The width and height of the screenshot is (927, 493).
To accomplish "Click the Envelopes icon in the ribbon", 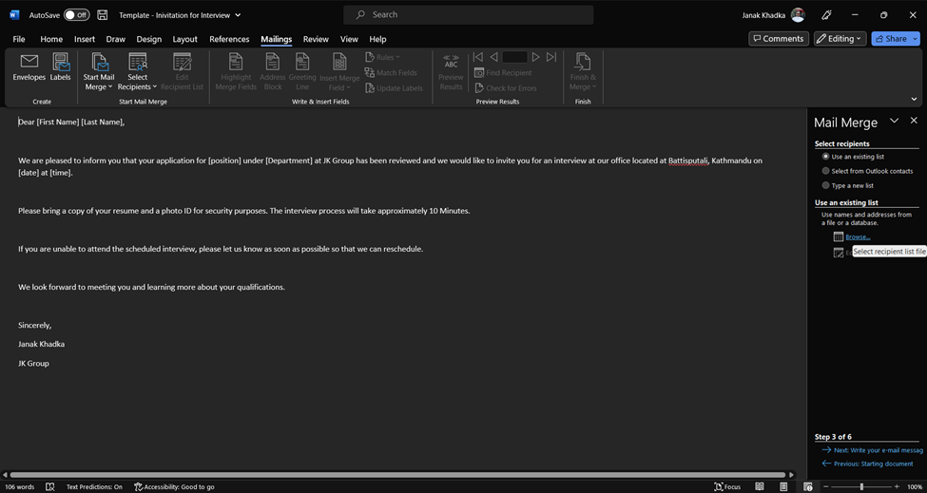I will pos(29,67).
